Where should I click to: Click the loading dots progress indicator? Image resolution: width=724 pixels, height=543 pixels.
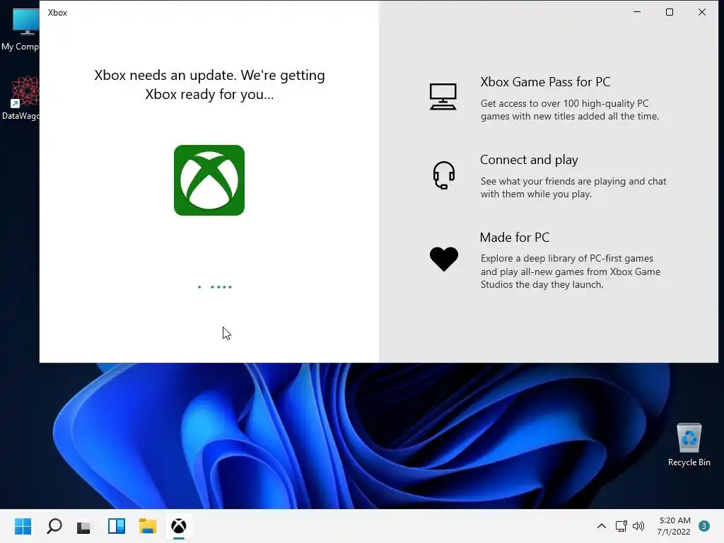click(x=215, y=287)
